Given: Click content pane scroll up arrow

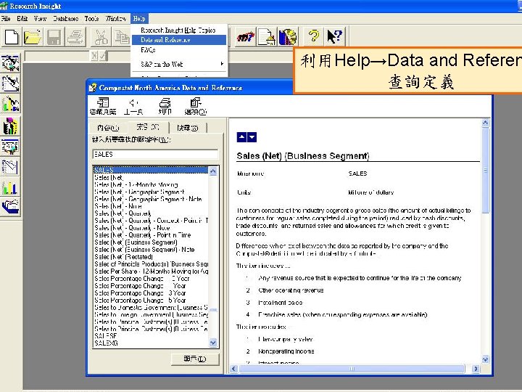Looking at the screenshot, I should pos(485,123).
